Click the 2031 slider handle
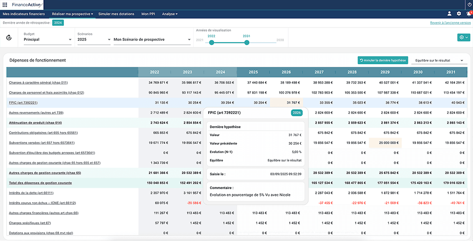 (247, 43)
